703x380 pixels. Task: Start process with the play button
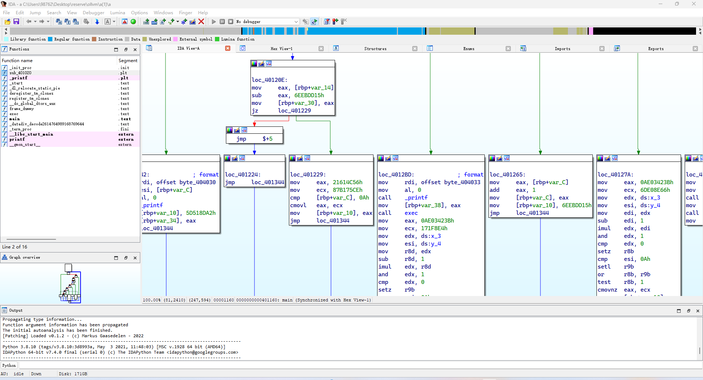(214, 22)
